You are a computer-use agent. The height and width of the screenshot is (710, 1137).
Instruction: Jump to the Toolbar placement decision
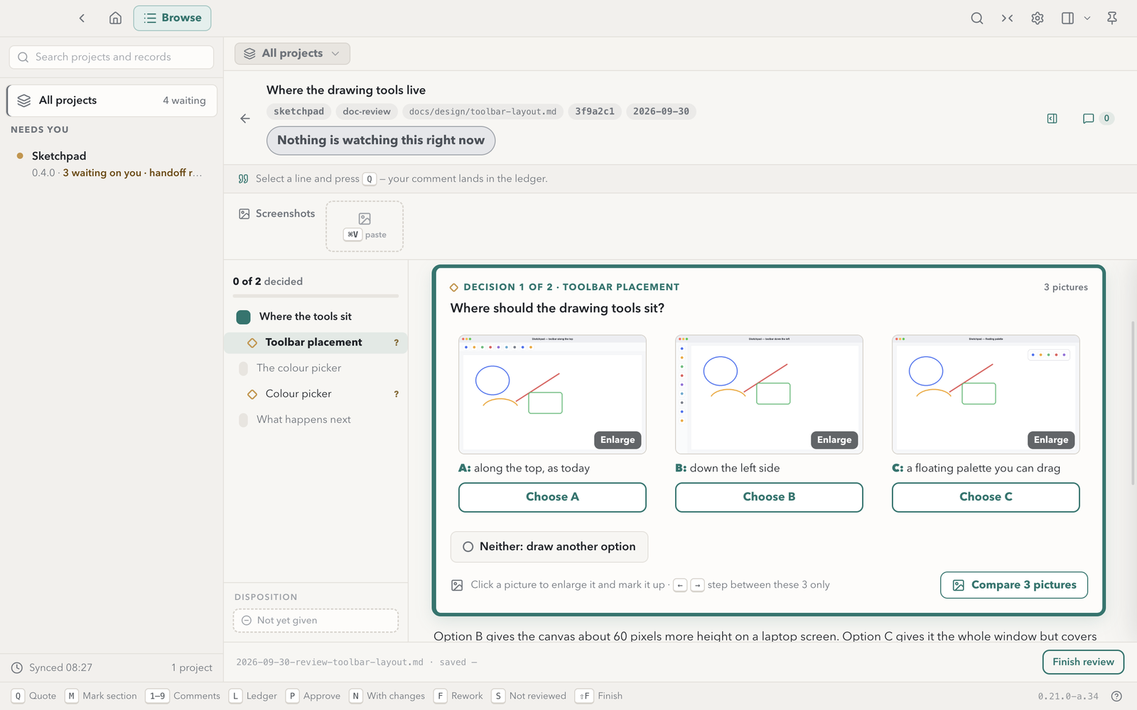point(316,342)
